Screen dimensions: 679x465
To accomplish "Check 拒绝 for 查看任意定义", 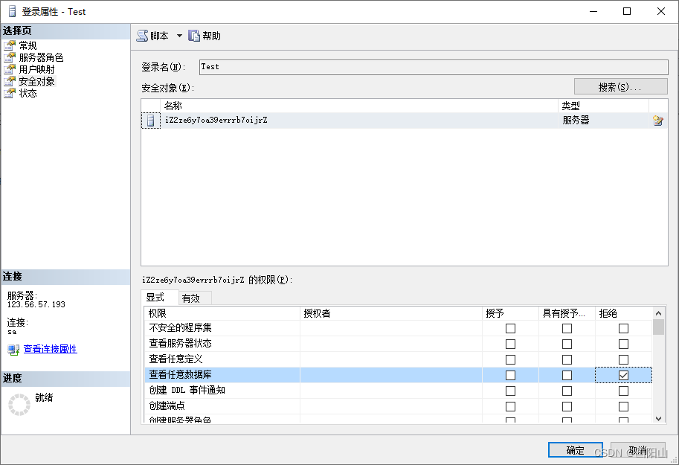I will tap(623, 359).
